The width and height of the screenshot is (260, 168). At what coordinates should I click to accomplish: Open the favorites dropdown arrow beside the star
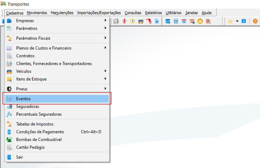pyautogui.click(x=237, y=21)
